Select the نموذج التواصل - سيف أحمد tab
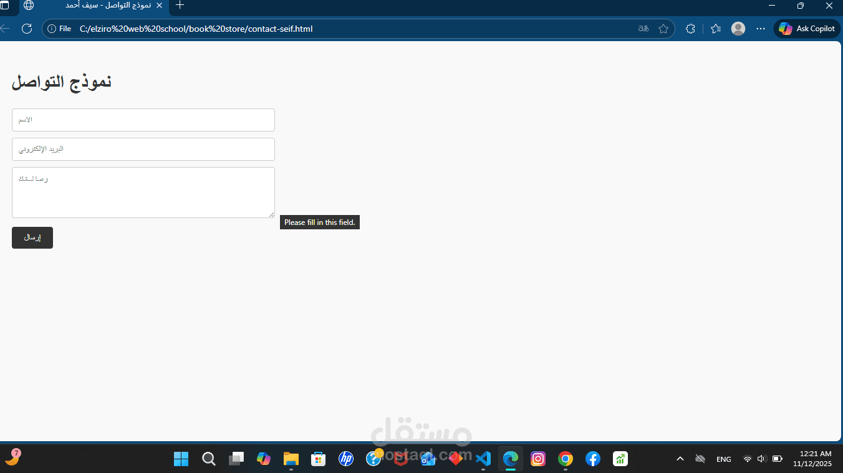 click(94, 6)
